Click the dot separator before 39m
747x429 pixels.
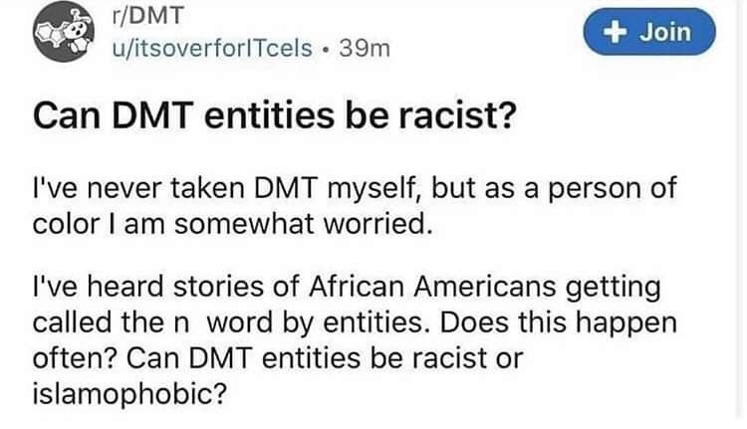tap(326, 49)
